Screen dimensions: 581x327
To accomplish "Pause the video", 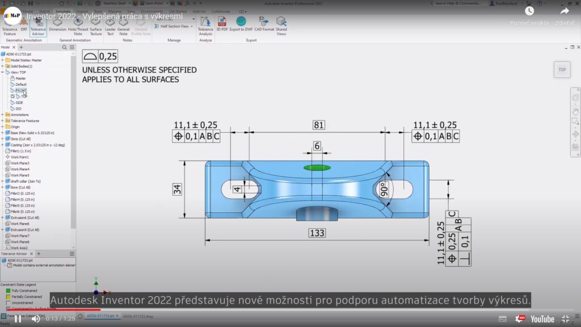I will (x=18, y=319).
